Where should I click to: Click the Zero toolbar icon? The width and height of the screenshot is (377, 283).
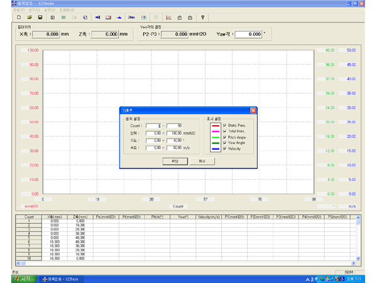click(x=131, y=17)
